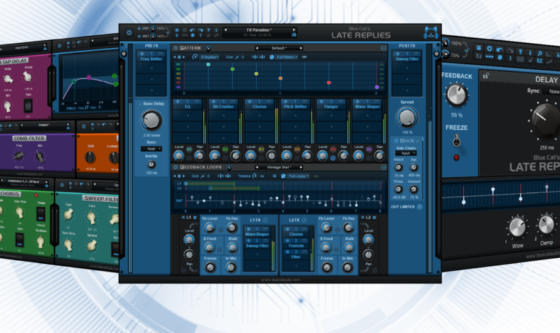This screenshot has width=560, height=333.
Task: Click the padlock icon in right Delay window
Action: click(486, 75)
